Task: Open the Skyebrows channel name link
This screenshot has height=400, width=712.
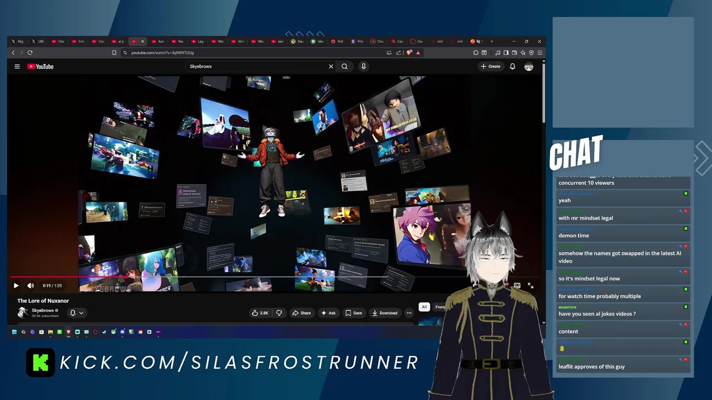Action: (43, 311)
